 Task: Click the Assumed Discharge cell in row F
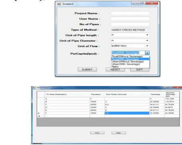click(x=172, y=113)
